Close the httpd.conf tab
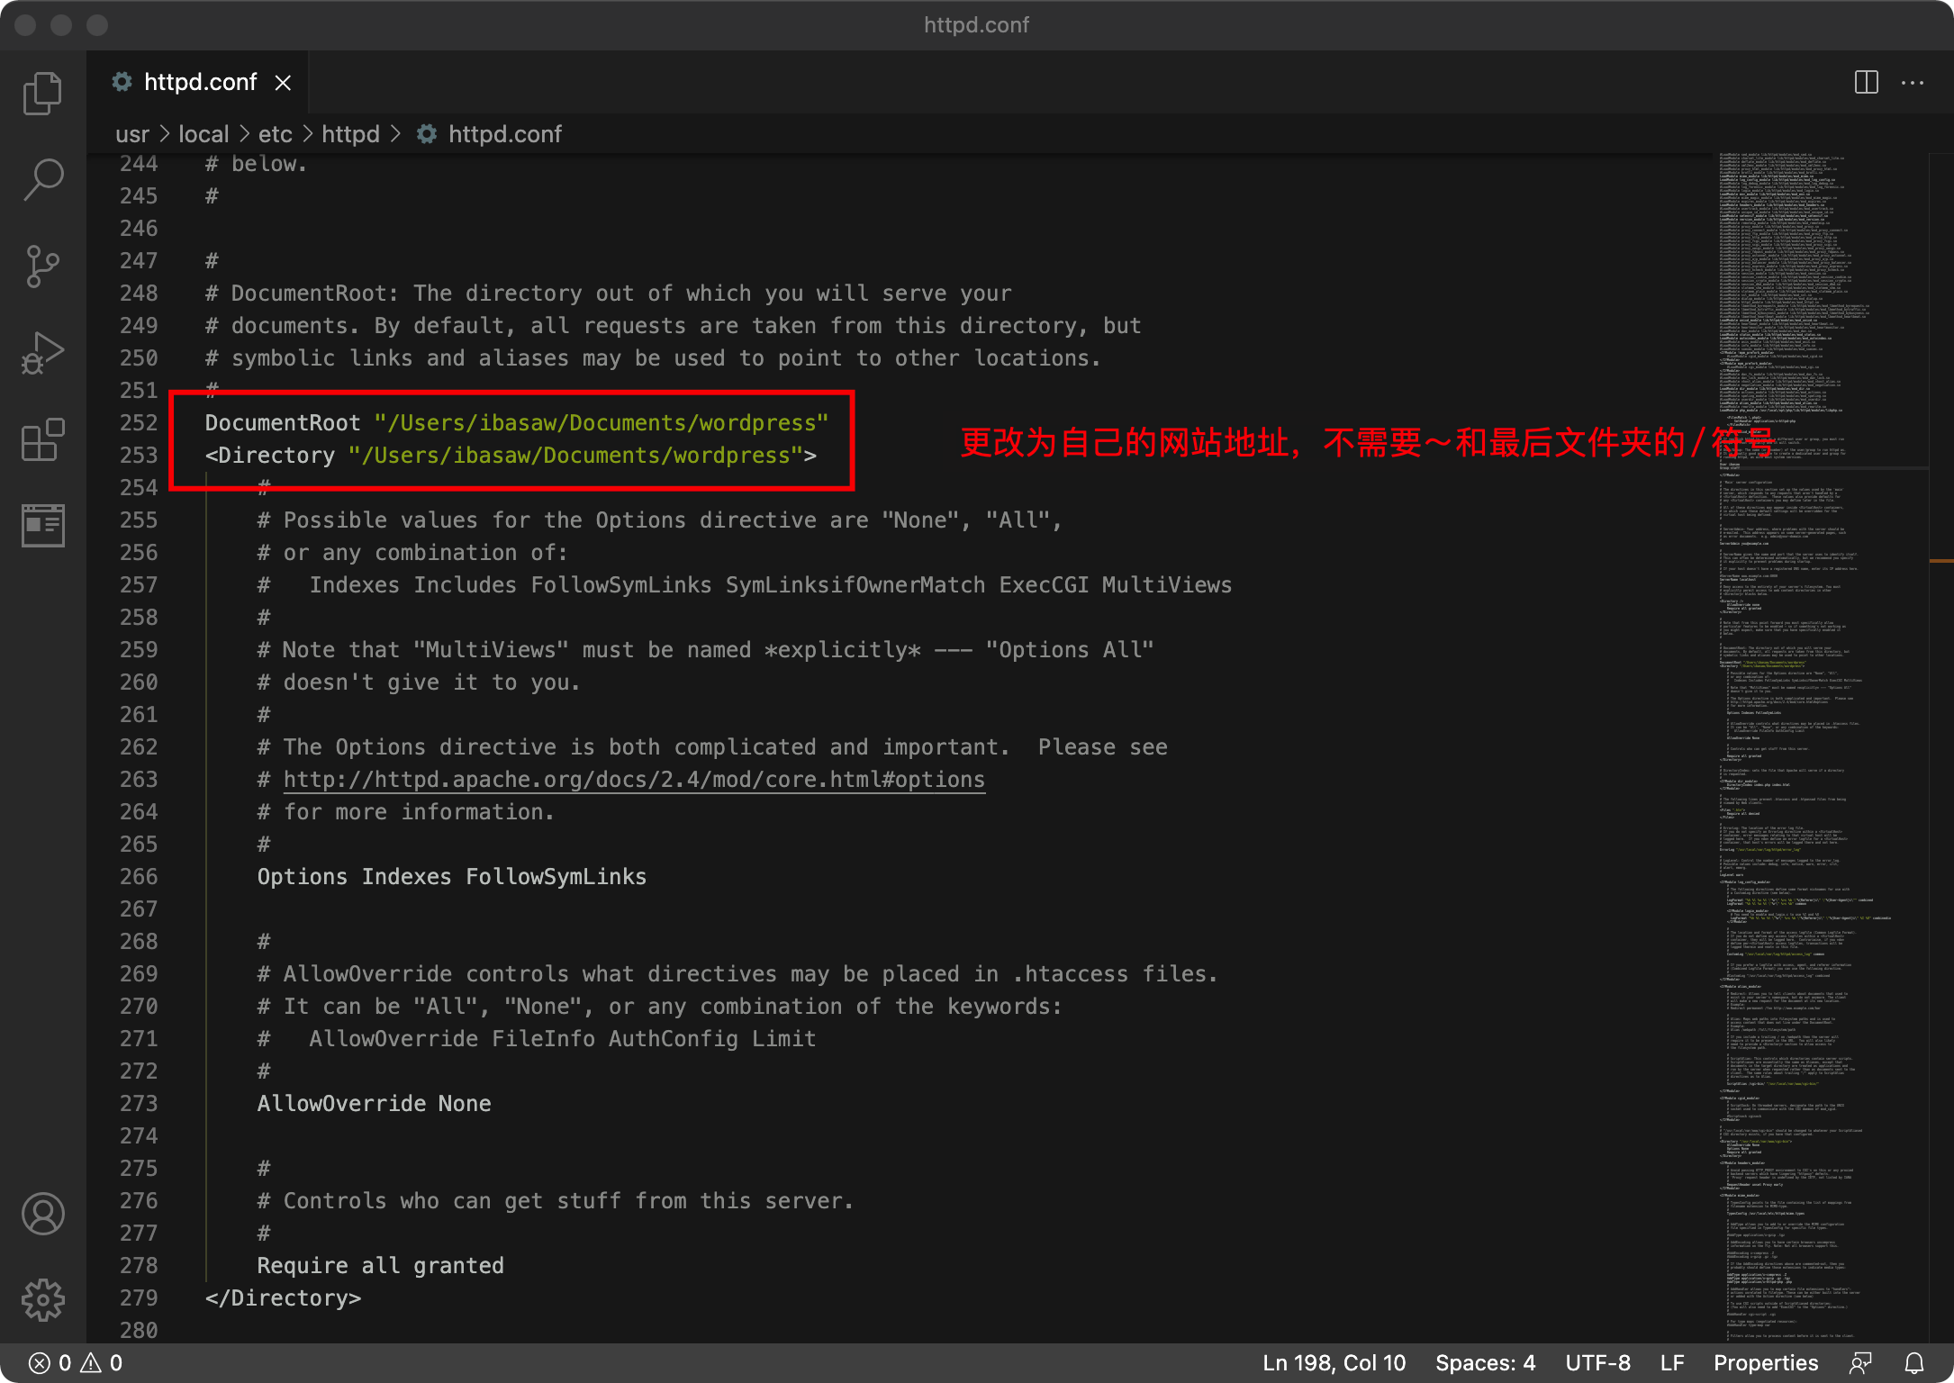Viewport: 1954px width, 1383px height. (x=283, y=83)
